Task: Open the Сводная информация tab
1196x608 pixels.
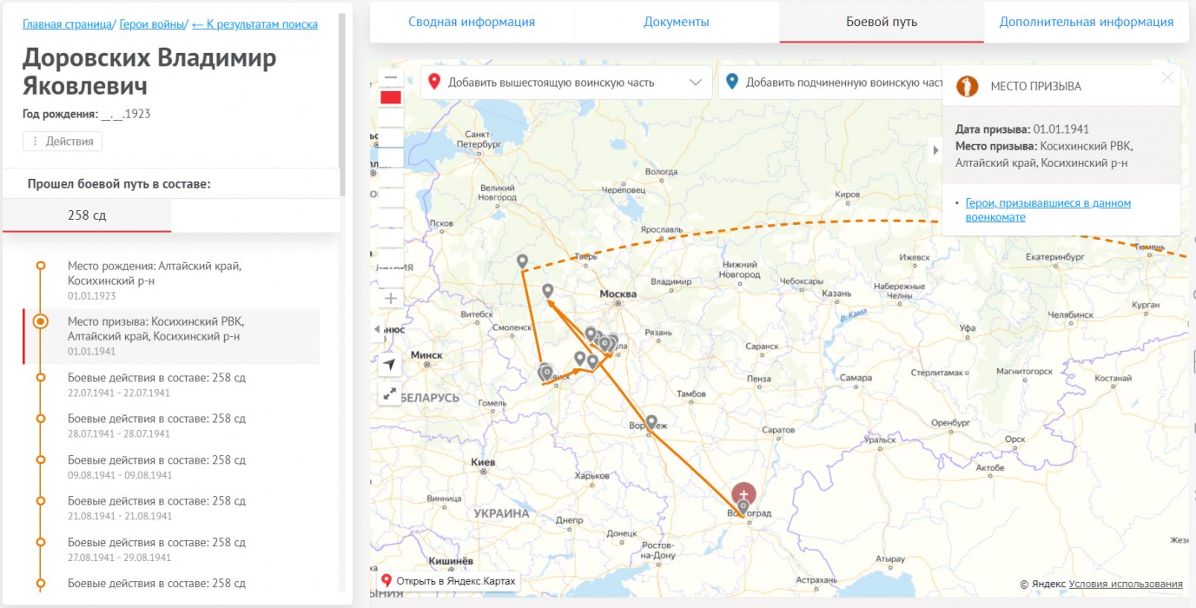Action: click(x=472, y=22)
